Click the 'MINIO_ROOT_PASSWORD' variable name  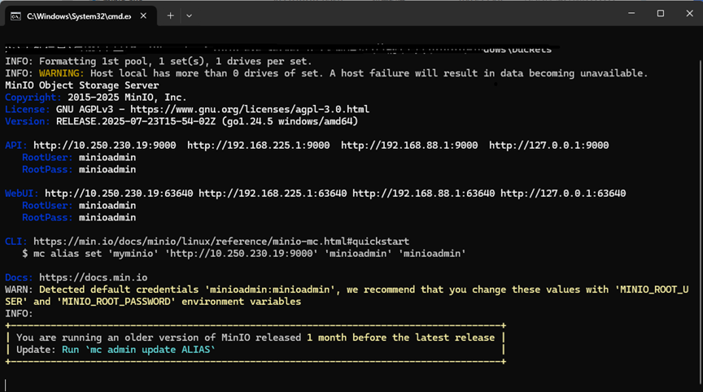coord(116,302)
